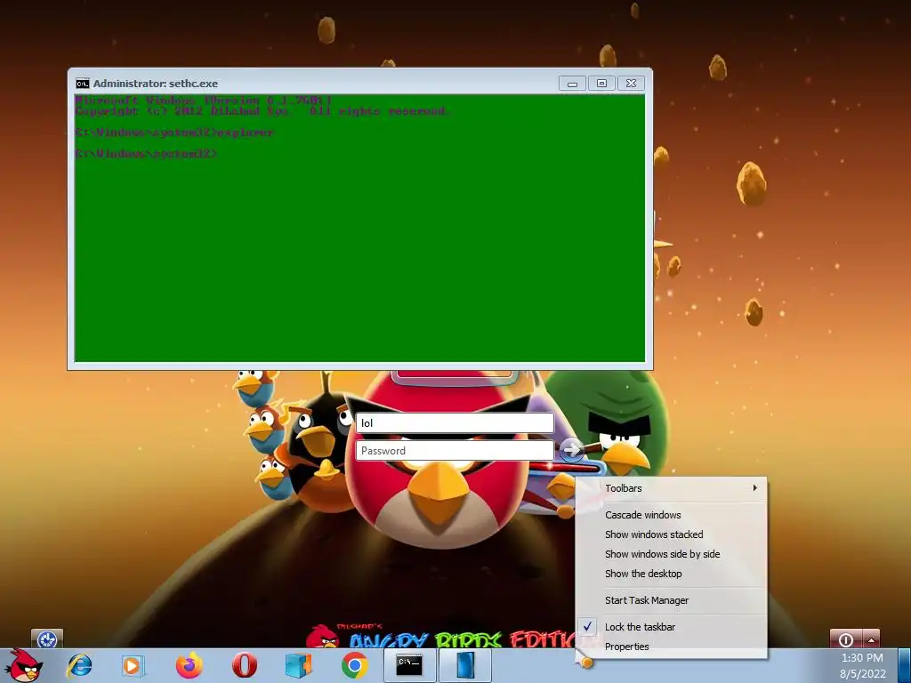The width and height of the screenshot is (911, 683).
Task: Launch Firefox from the taskbar
Action: click(189, 665)
